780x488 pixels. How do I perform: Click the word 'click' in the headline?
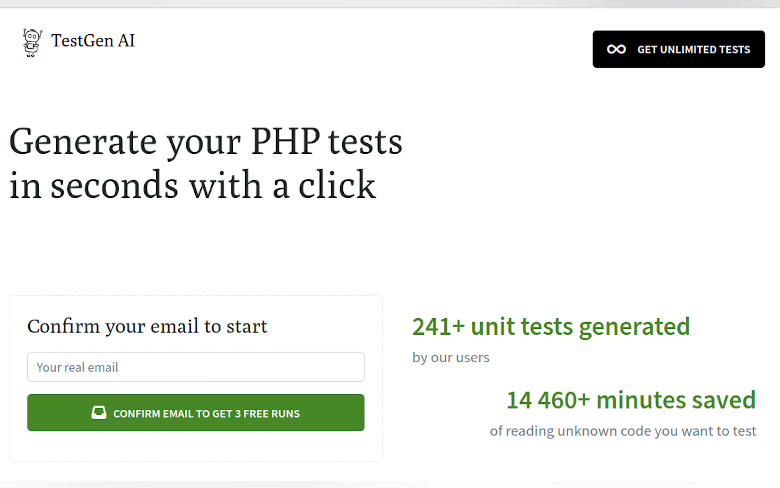(337, 186)
